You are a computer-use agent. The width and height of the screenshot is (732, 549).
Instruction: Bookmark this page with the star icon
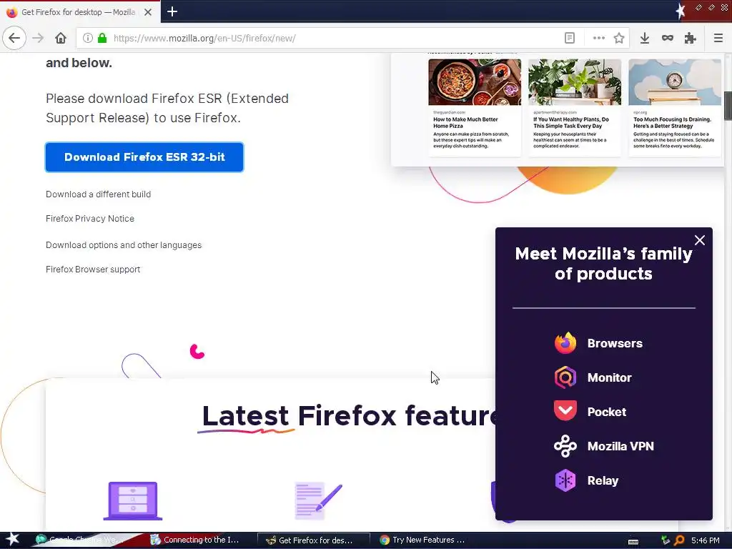click(x=619, y=38)
